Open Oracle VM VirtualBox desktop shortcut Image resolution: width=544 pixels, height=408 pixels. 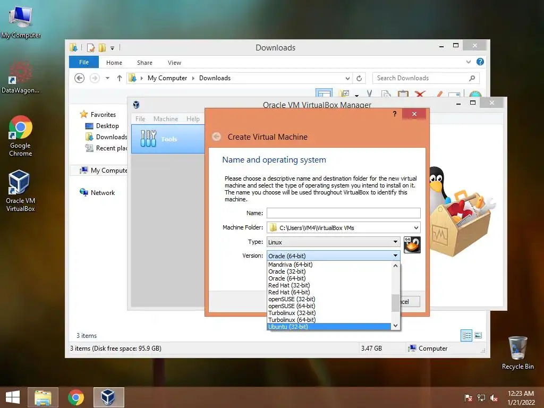(21, 191)
